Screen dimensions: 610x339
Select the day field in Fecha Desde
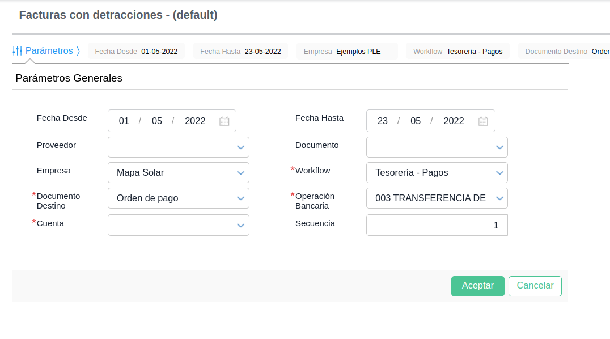124,121
